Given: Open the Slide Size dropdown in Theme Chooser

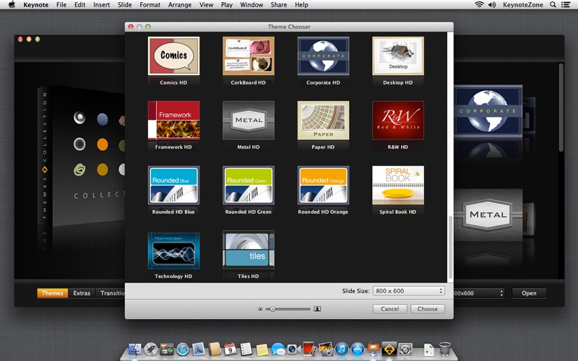Looking at the screenshot, I should (x=408, y=291).
